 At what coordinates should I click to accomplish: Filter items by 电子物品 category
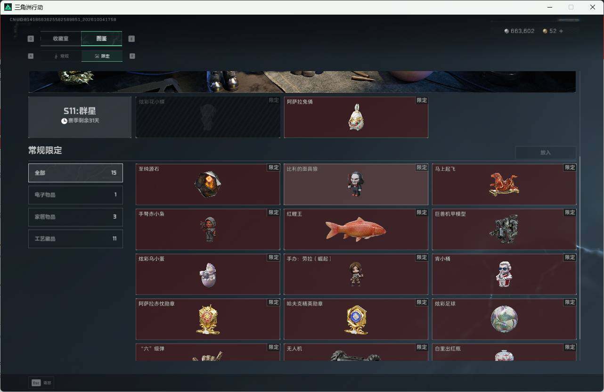coord(75,195)
